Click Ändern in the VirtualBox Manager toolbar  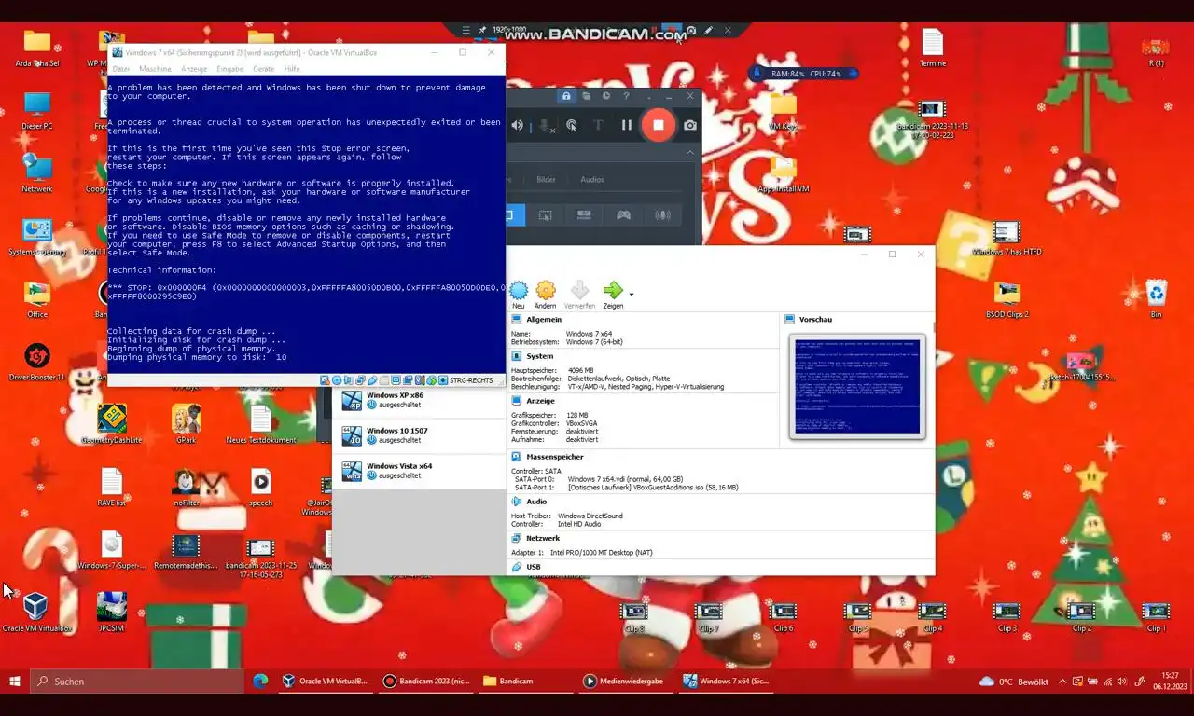(x=546, y=296)
